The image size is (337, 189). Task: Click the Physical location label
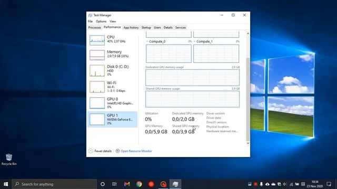[217, 127]
